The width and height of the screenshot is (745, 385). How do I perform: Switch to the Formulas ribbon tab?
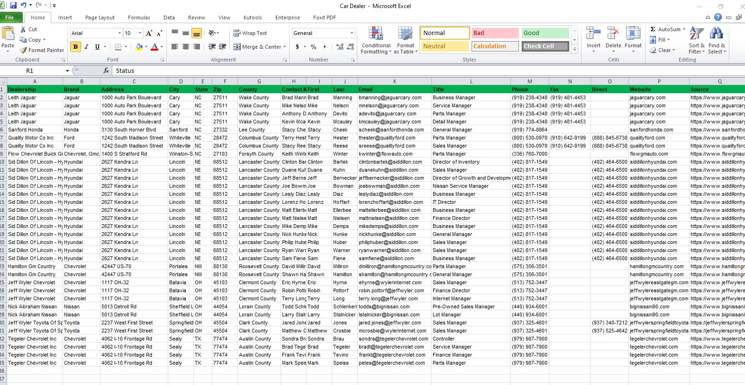139,17
